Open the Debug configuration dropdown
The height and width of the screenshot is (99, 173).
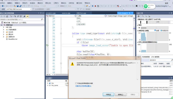coord(37,6)
